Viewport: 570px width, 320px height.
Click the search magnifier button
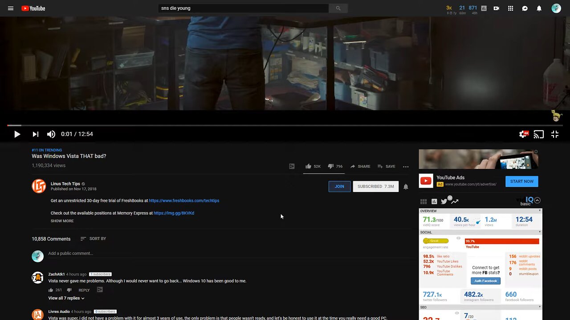[338, 8]
